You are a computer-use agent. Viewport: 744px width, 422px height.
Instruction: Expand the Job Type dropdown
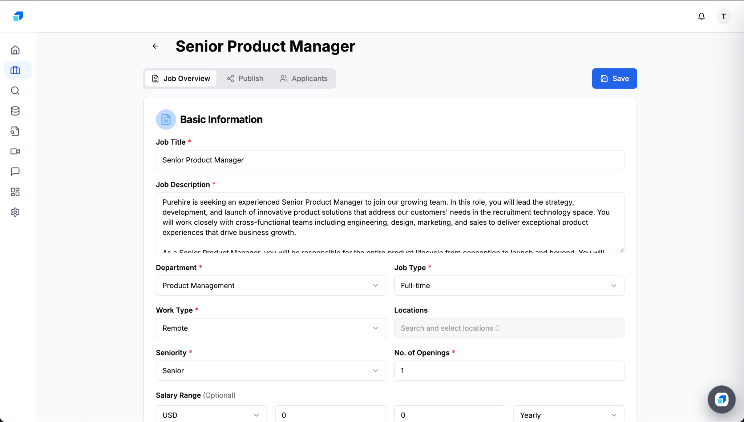508,286
